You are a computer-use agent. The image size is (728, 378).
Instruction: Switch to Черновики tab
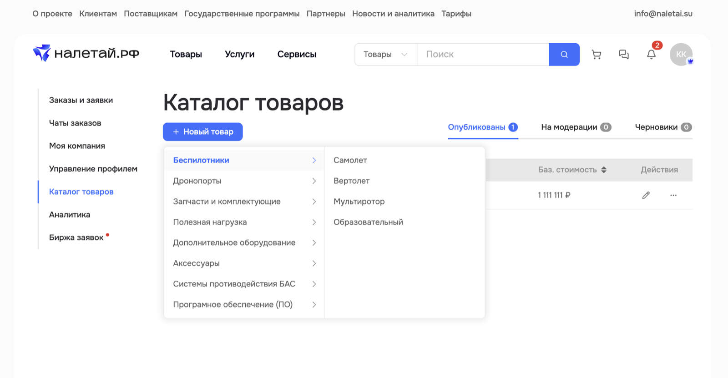[663, 127]
